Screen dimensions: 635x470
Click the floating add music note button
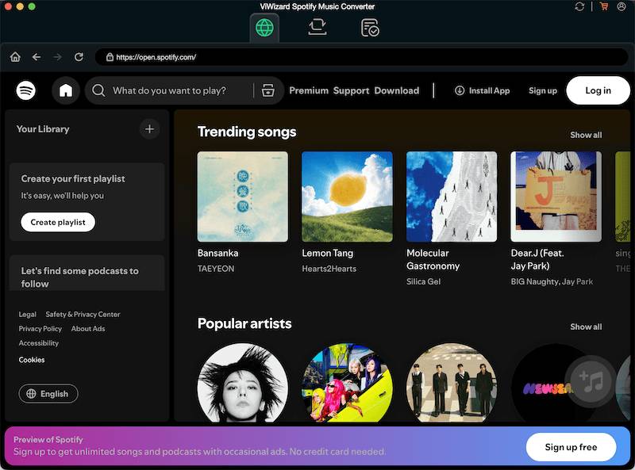[x=591, y=381]
